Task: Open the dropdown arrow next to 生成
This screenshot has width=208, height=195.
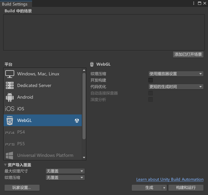Action: 164,188
